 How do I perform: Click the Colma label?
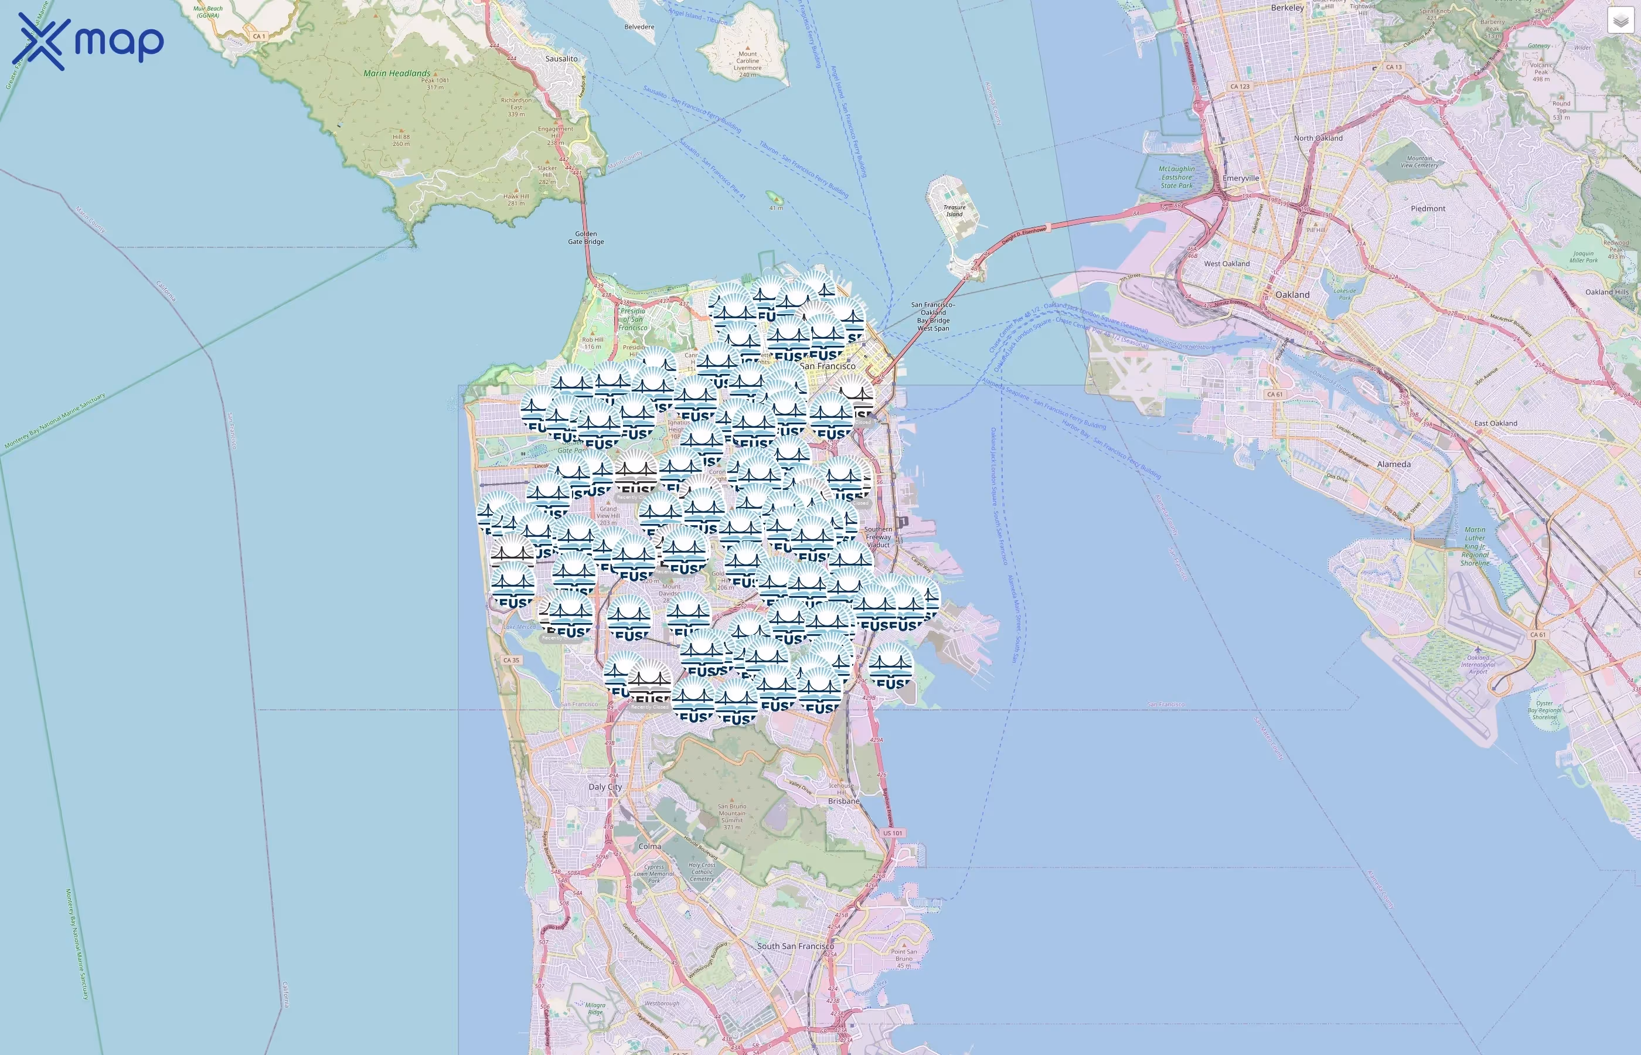650,846
